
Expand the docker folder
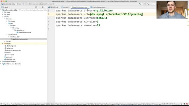[x=7, y=21]
